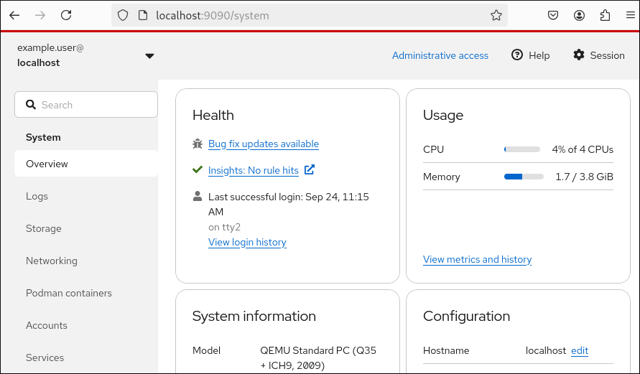Screen dimensions: 640x374
Task: Click the Configuration heading
Action: [x=466, y=316]
